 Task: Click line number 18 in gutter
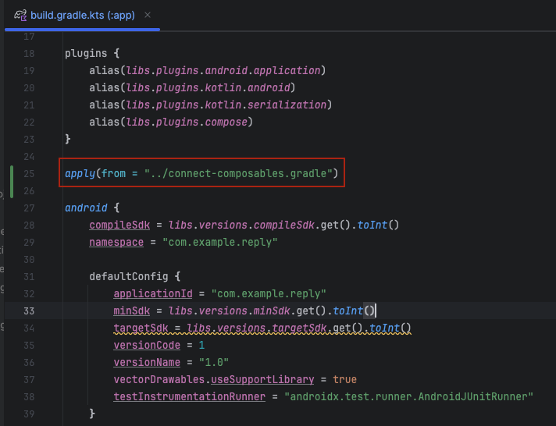pyautogui.click(x=29, y=54)
